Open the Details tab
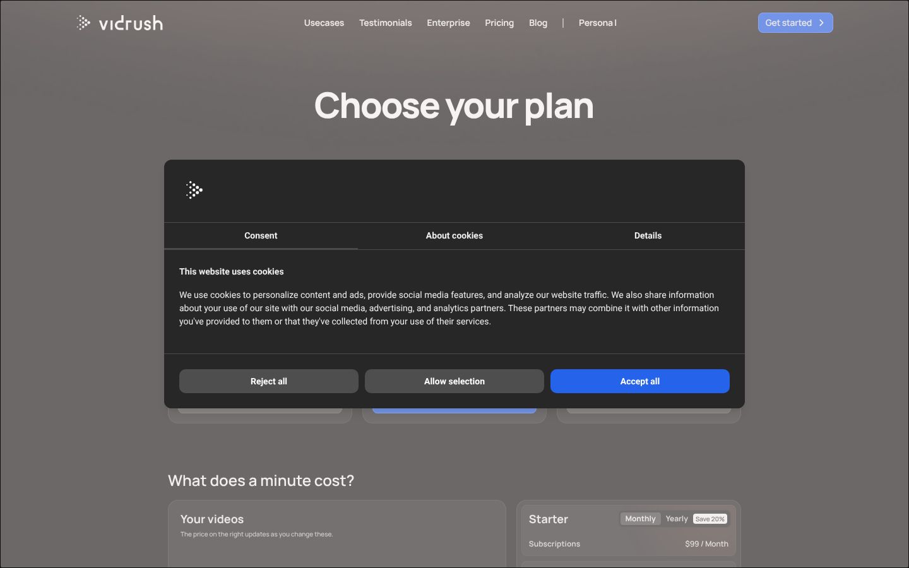Viewport: 909px width, 568px height. (x=648, y=235)
